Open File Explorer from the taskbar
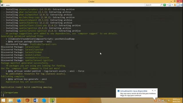The width and height of the screenshot is (183, 103). [11, 100]
